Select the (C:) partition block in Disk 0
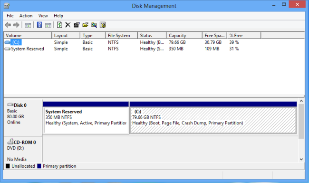The image size is (309, 183). (x=213, y=118)
